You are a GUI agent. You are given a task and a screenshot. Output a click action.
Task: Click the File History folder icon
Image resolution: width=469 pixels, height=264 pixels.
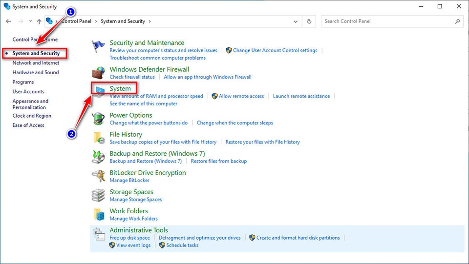click(99, 138)
